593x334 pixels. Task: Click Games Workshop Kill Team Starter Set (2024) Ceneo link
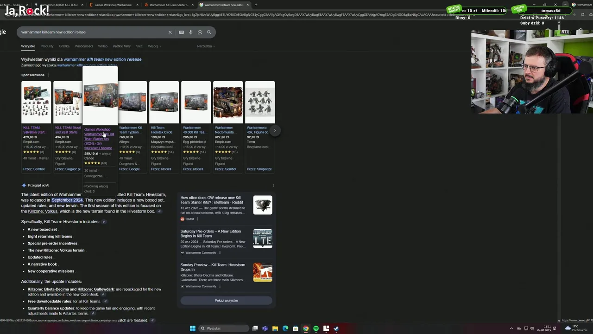(x=99, y=139)
